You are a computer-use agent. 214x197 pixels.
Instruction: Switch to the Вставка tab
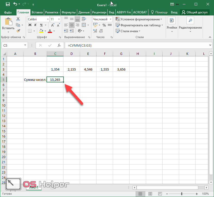pos(37,12)
